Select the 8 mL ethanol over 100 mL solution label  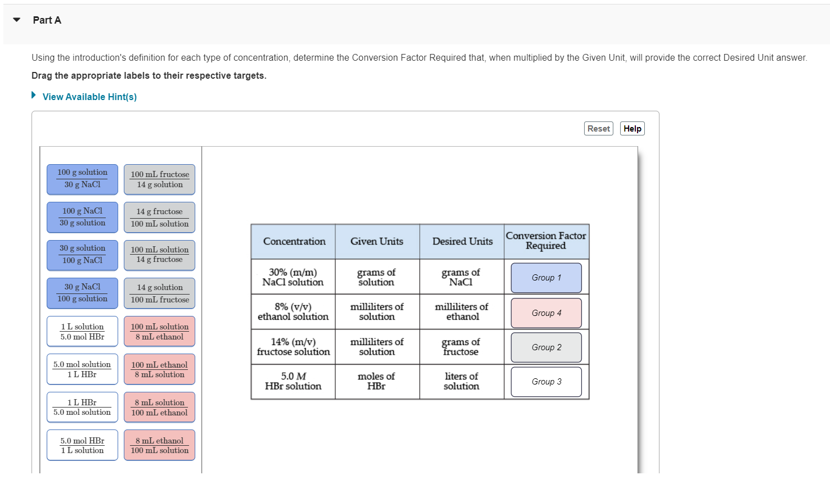point(160,445)
